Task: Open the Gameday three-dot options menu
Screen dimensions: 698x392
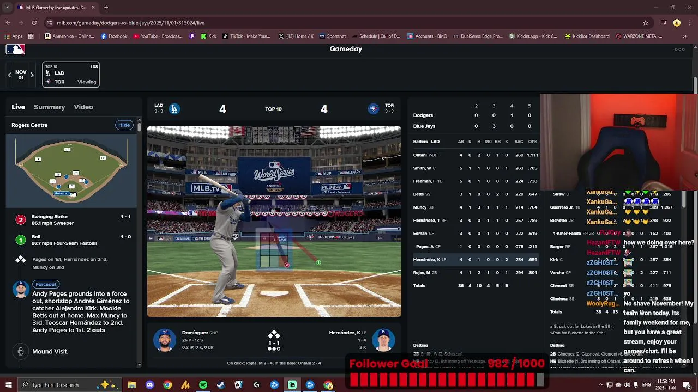Action: coord(679,49)
